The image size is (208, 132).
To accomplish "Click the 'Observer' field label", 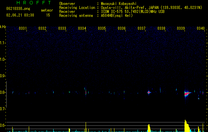I will pyautogui.click(x=67, y=4).
